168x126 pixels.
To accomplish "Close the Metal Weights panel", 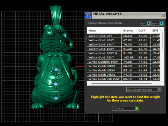I will pos(163,15).
